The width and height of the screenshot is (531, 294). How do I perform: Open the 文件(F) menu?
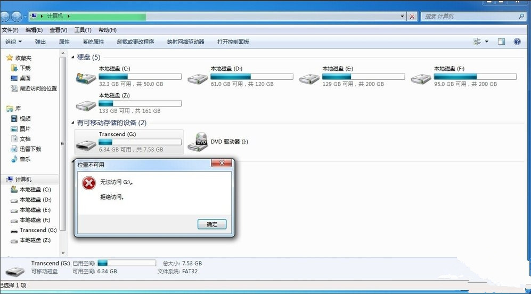[10, 30]
